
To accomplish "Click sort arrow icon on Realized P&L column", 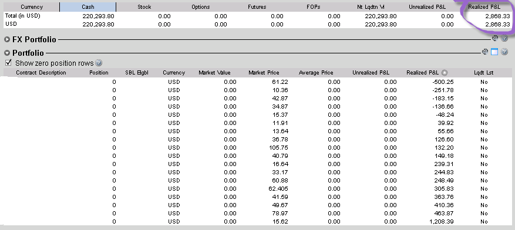I will point(445,73).
